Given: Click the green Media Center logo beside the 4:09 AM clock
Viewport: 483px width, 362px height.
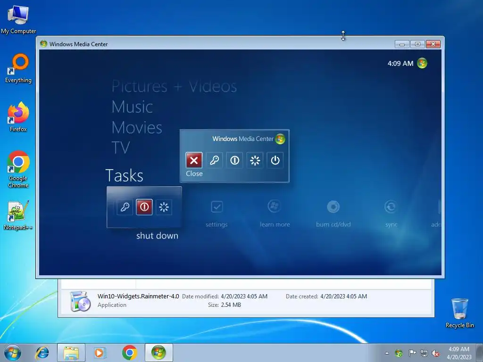Looking at the screenshot, I should coord(422,63).
